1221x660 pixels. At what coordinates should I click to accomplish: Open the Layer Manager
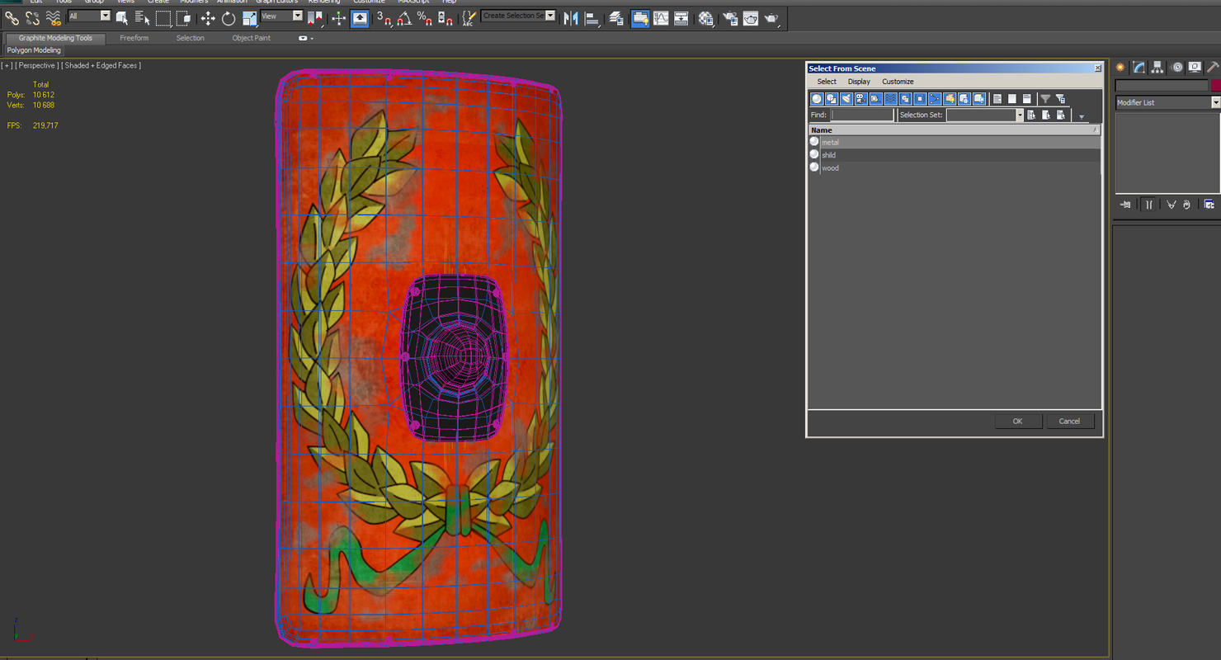[x=616, y=17]
